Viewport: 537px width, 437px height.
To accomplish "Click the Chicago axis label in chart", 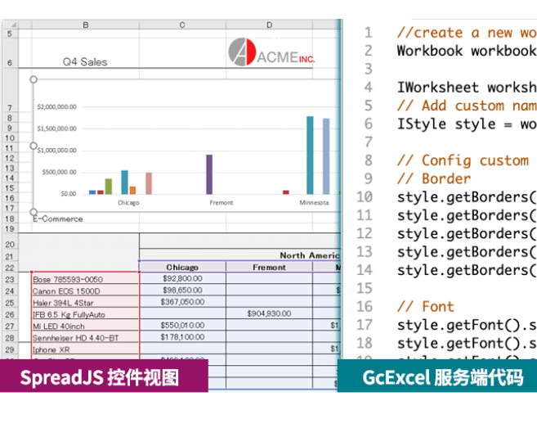I will coord(128,203).
